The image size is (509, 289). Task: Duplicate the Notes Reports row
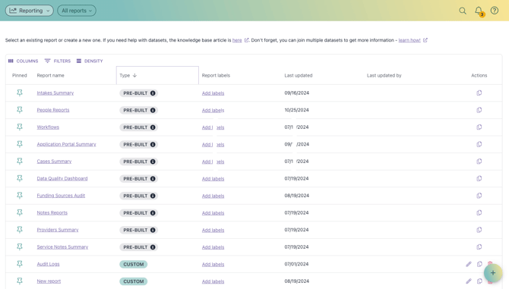tap(479, 213)
